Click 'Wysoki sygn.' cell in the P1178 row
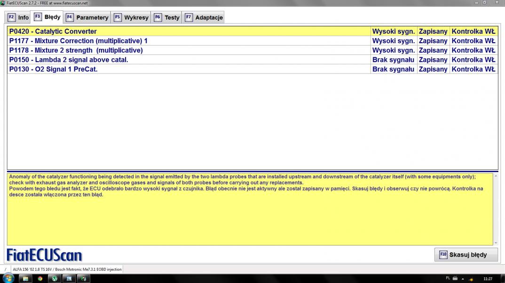Screen dimensions: 505x283 tap(394, 50)
